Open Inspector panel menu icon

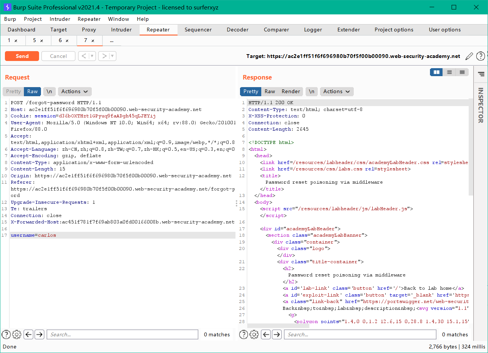[x=481, y=74]
